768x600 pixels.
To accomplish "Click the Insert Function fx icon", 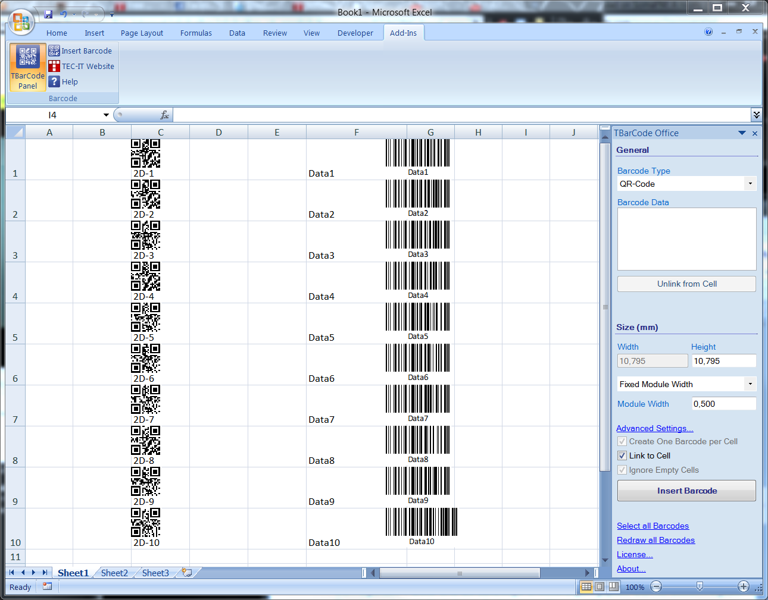I will coord(164,115).
